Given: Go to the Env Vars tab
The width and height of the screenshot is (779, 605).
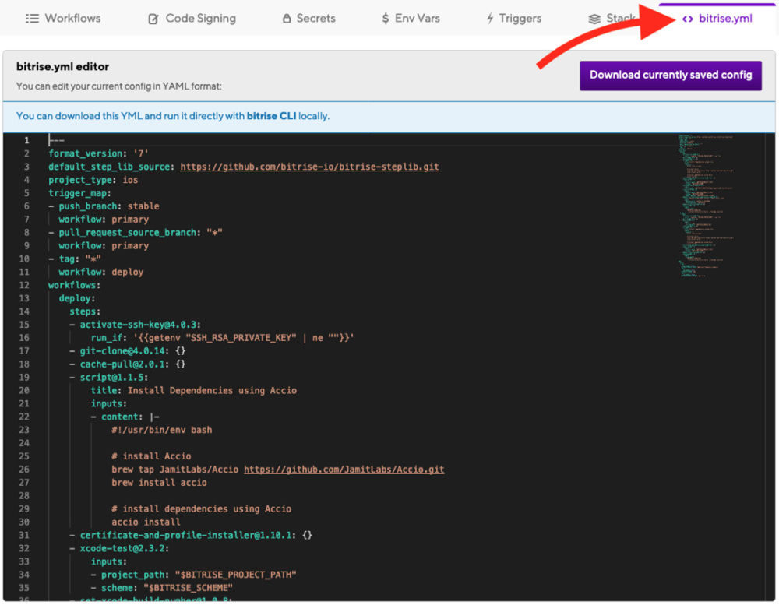Looking at the screenshot, I should 411,19.
